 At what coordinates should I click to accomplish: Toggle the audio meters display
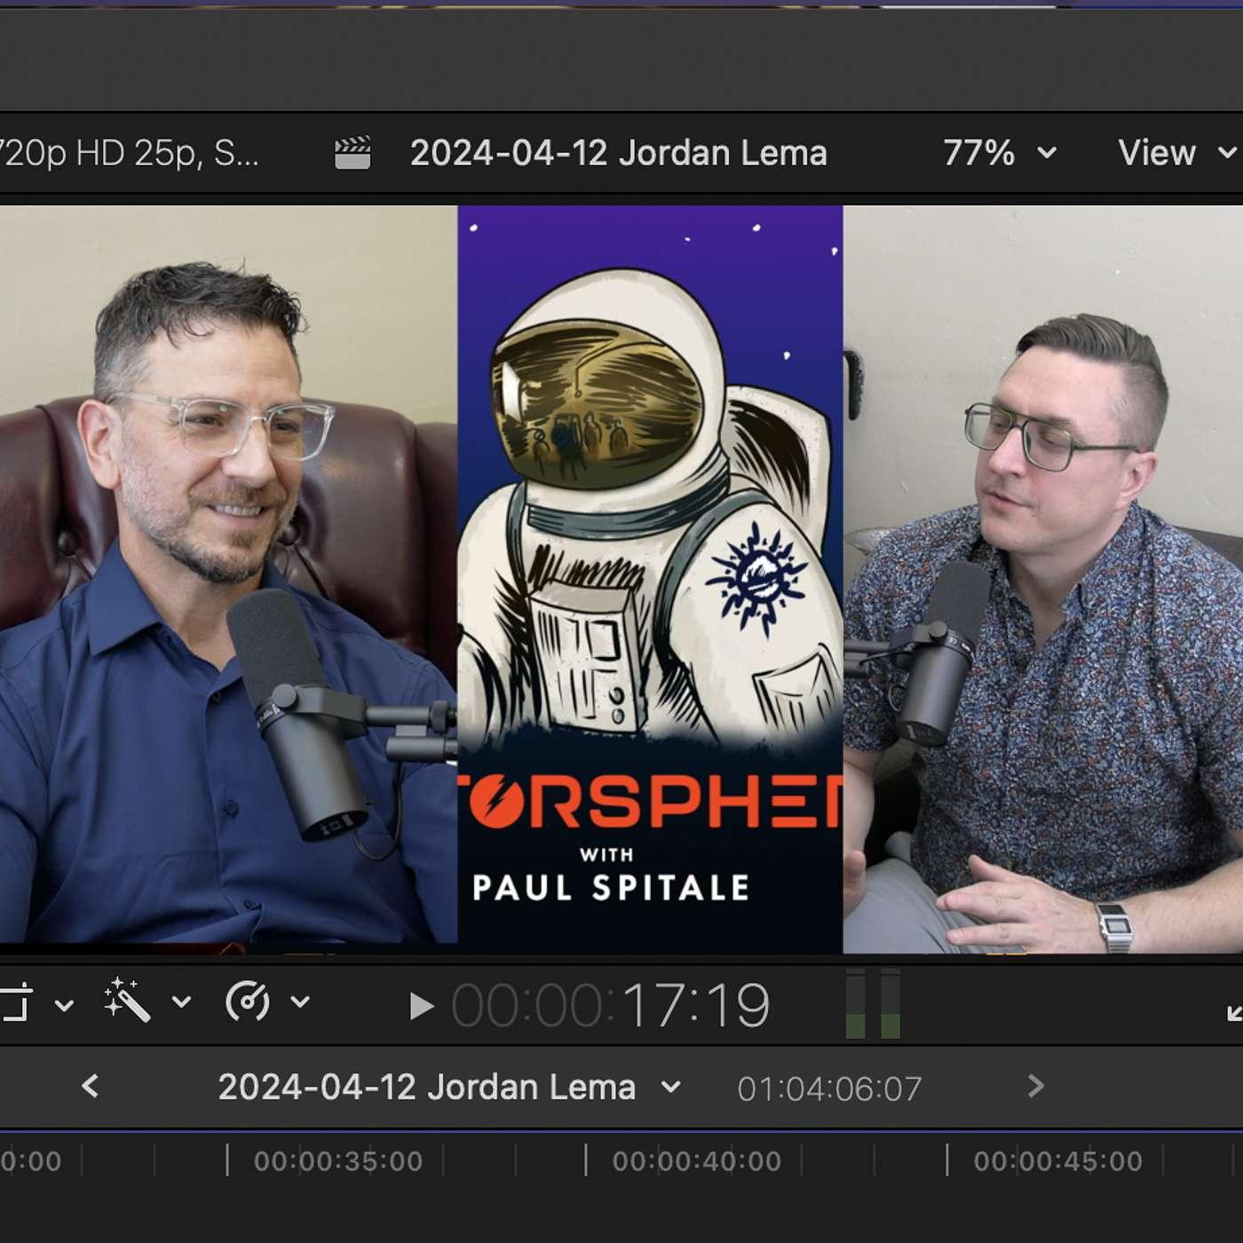[x=873, y=1003]
